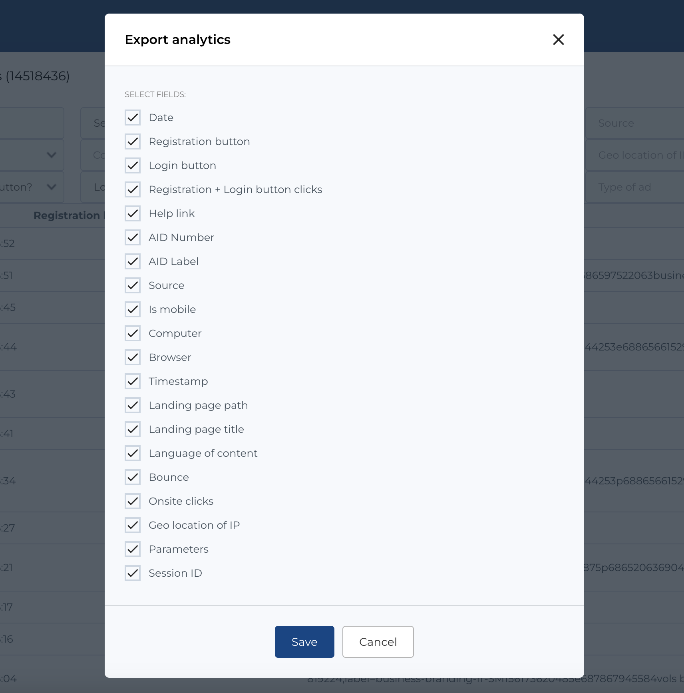Viewport: 684px width, 693px height.
Task: Uncheck the Session ID field
Action: pyautogui.click(x=132, y=573)
